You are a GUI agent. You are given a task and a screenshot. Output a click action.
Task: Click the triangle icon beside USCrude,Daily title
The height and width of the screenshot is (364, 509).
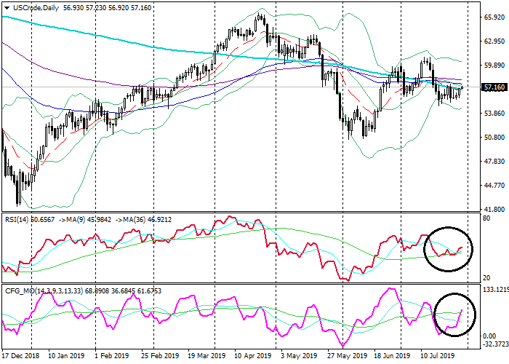[7, 7]
